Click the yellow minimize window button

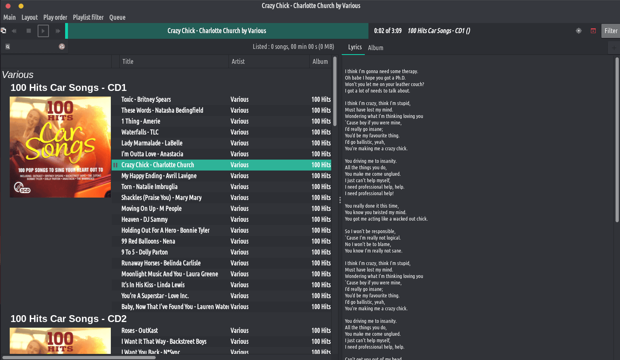21,6
